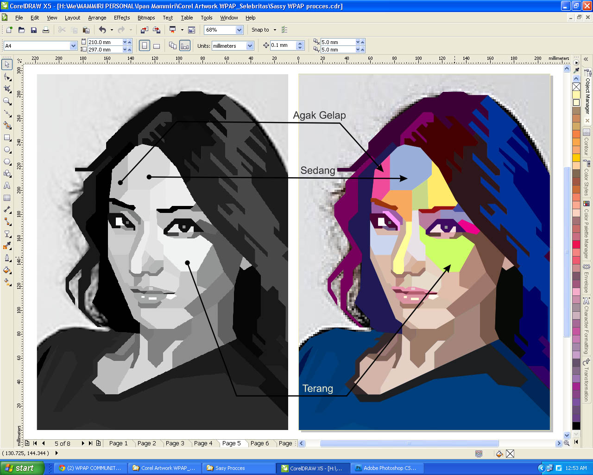Select the Color Eyedropper tool
593x475 pixels.
pos(7,246)
